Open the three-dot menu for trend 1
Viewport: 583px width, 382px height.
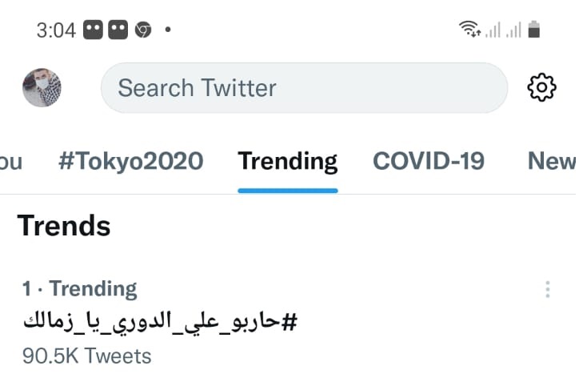point(548,289)
